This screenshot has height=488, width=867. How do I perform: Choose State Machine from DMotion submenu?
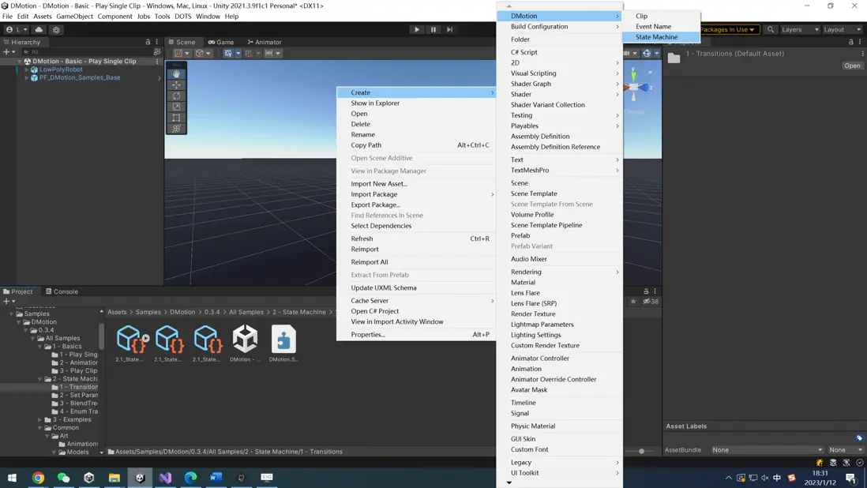coord(656,37)
